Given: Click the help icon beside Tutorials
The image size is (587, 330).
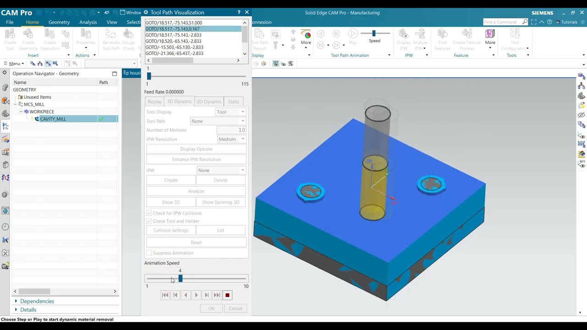Looking at the screenshot, I should pos(549,22).
